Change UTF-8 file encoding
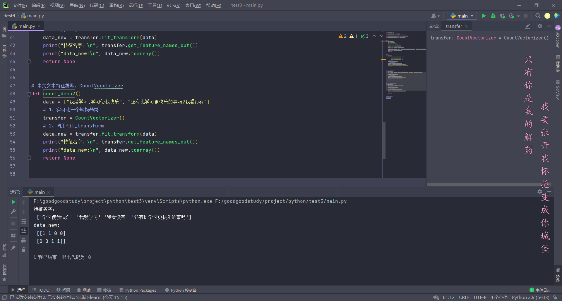Image resolution: width=562 pixels, height=301 pixels. pos(480,297)
